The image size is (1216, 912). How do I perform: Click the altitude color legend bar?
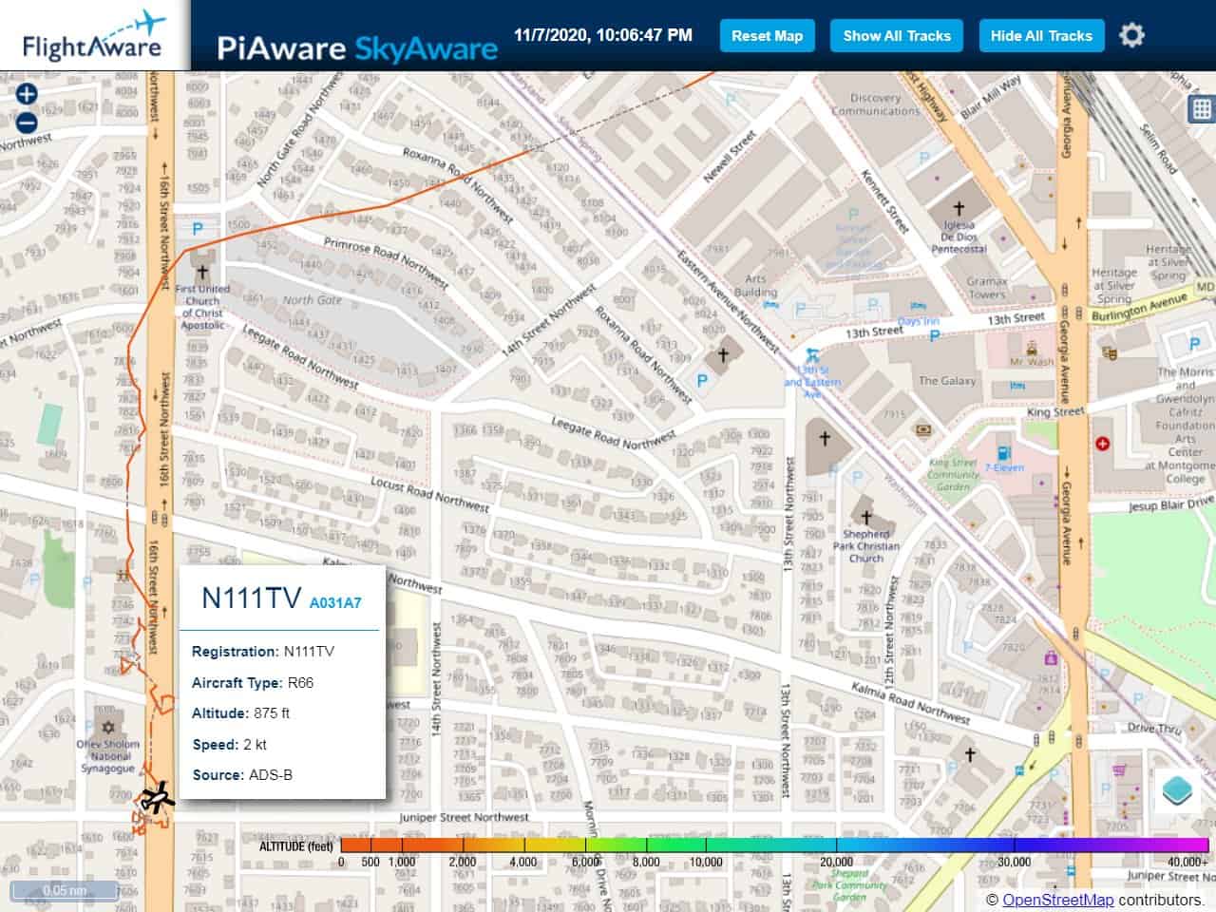coord(774,845)
